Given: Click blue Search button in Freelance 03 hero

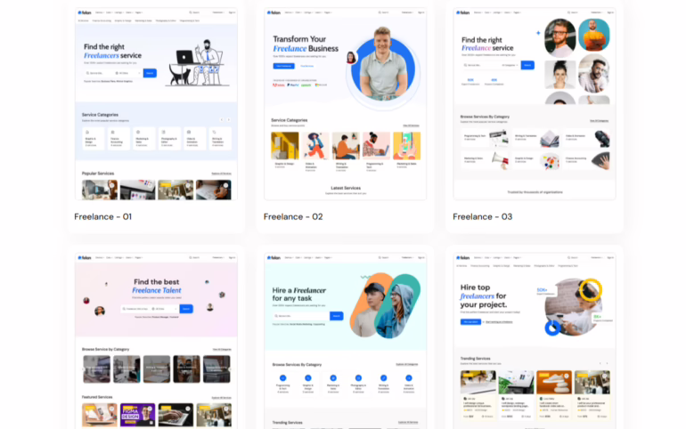Looking at the screenshot, I should click(x=527, y=65).
